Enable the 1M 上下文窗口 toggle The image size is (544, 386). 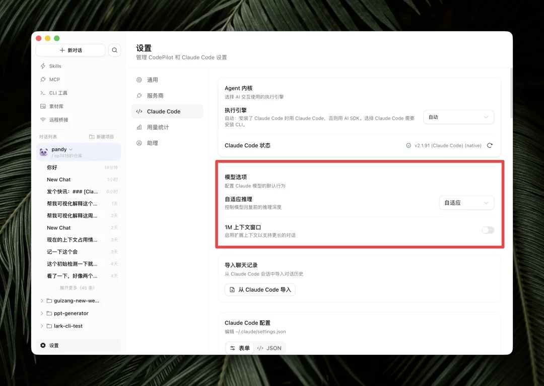coord(487,230)
